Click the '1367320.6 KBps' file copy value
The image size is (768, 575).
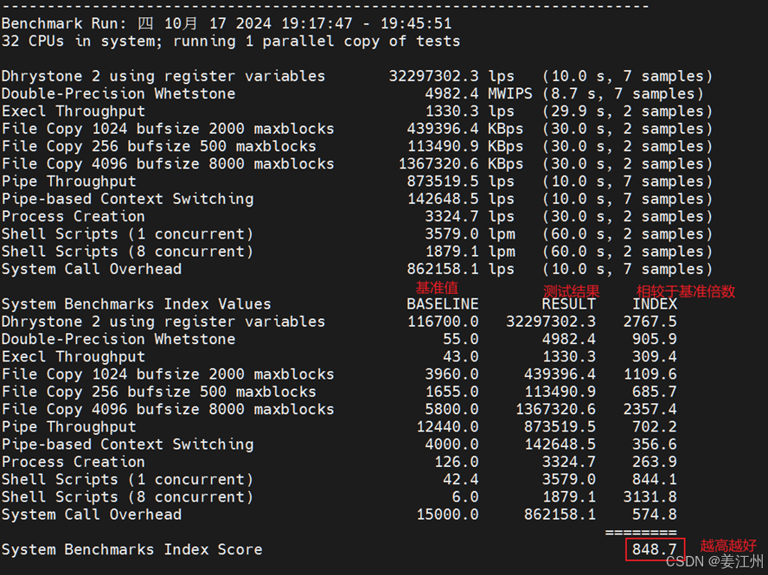tap(460, 164)
